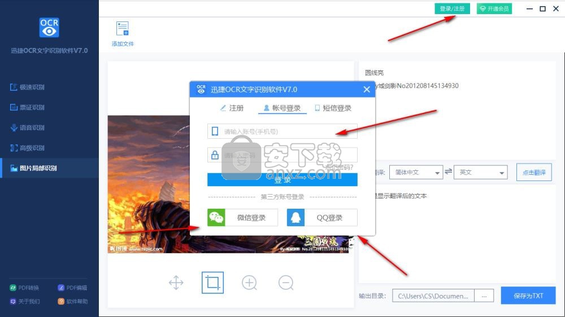Click the zoom out magnifier icon
This screenshot has width=565, height=317.
[286, 283]
